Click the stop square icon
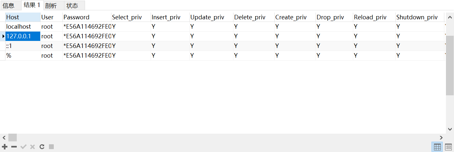454x152 pixels. click(x=51, y=147)
